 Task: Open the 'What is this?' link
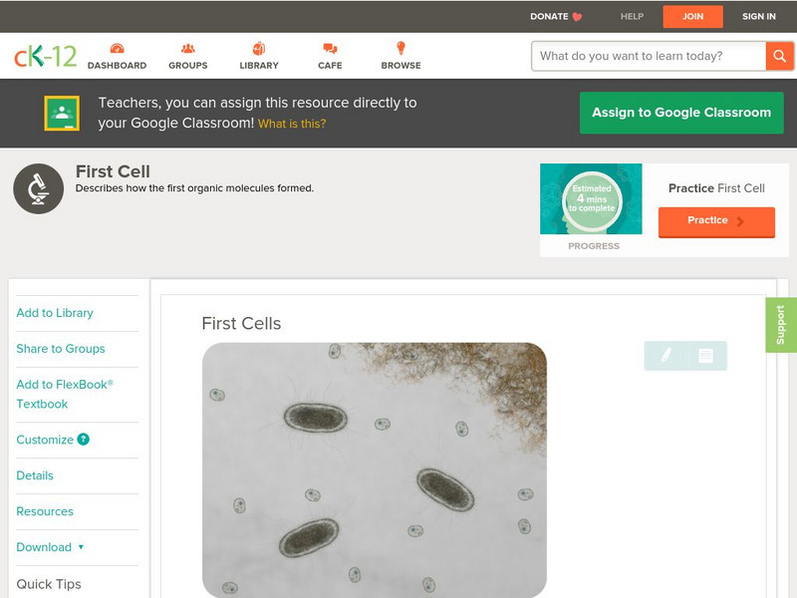point(292,124)
